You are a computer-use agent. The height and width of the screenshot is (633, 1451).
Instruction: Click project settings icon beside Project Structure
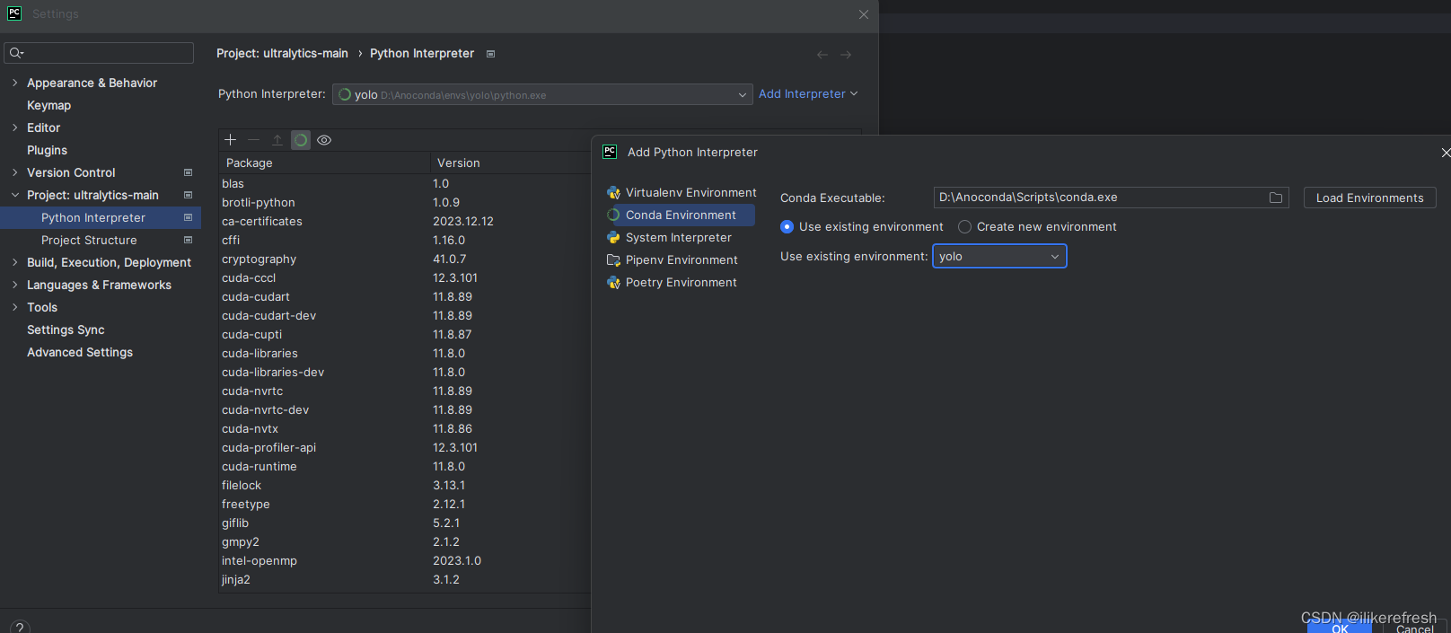point(189,240)
